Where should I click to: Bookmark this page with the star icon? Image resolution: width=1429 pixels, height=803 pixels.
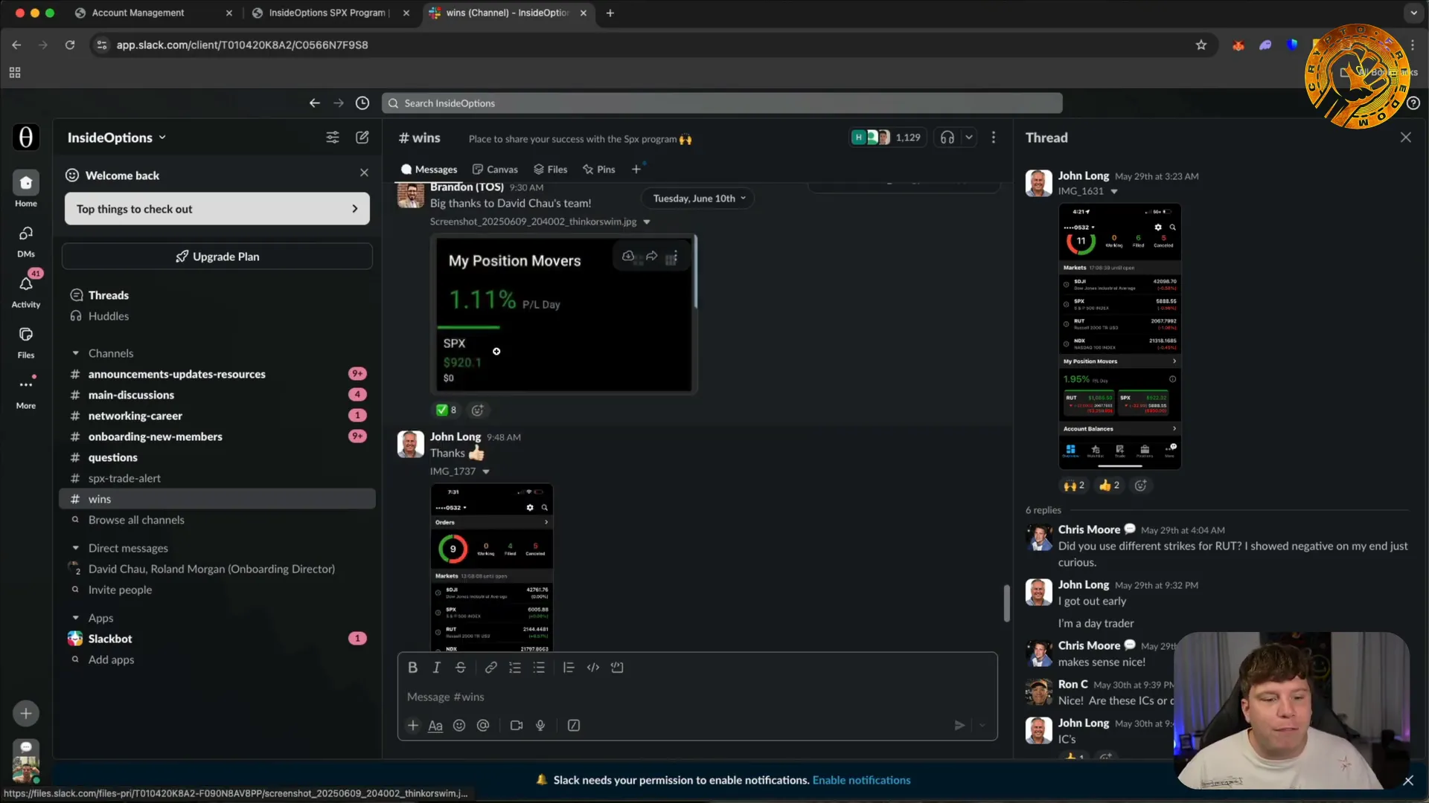pyautogui.click(x=1201, y=45)
